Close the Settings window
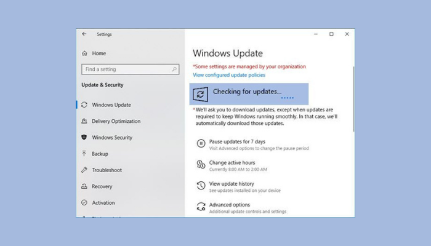 347,34
